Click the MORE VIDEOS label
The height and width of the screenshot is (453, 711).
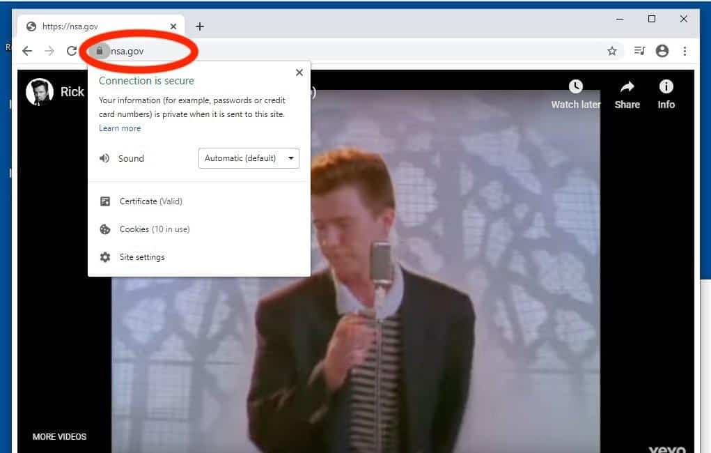coord(59,437)
